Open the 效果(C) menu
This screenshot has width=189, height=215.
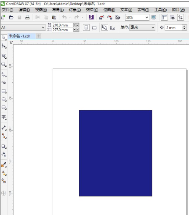click(x=92, y=10)
